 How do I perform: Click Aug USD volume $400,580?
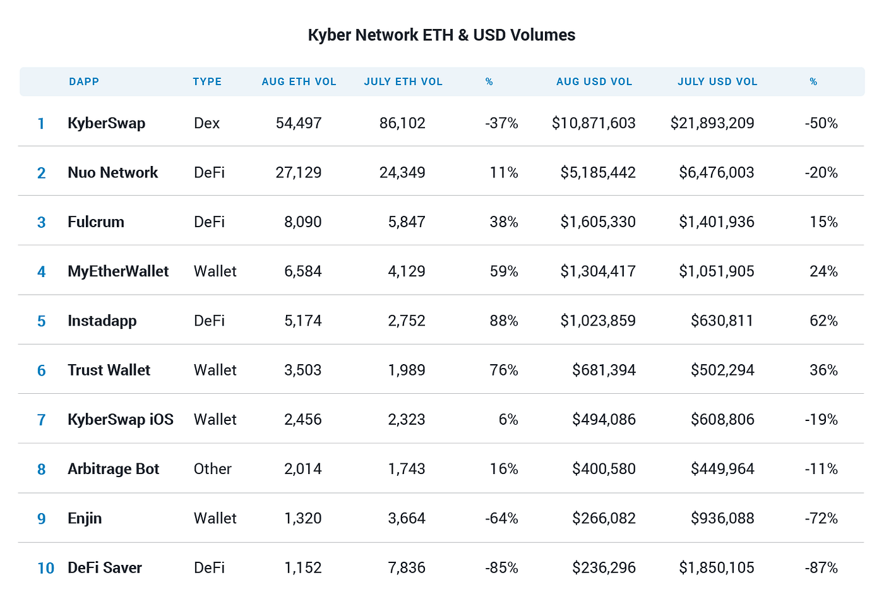tap(604, 469)
